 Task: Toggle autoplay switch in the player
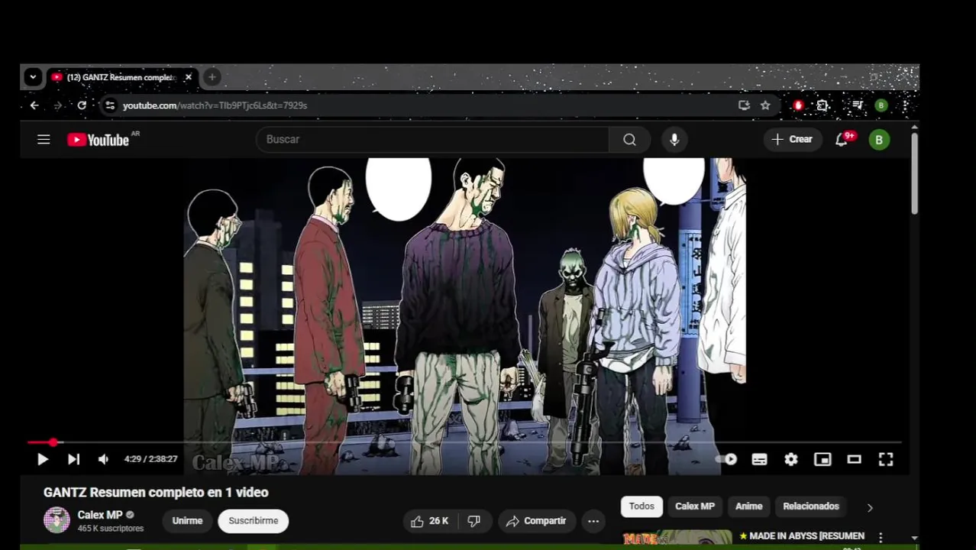click(726, 459)
